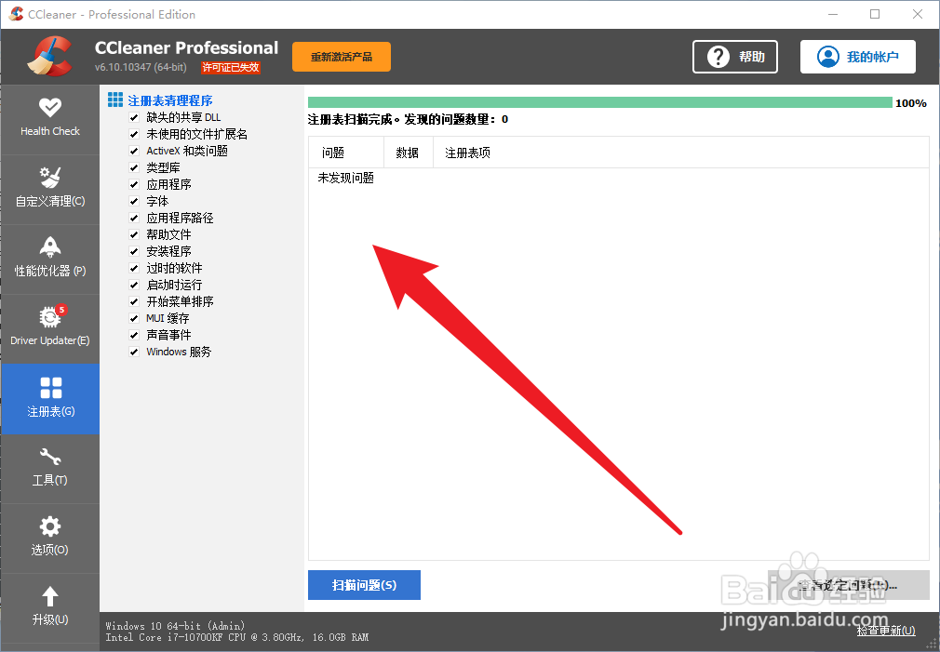Image resolution: width=940 pixels, height=652 pixels.
Task: Click 问题 column header
Action: 346,153
